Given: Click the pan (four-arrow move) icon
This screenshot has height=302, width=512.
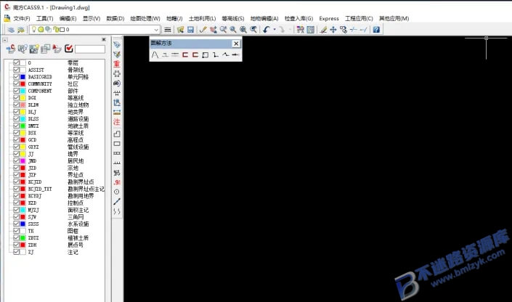Looking at the screenshot, I should coord(333,30).
